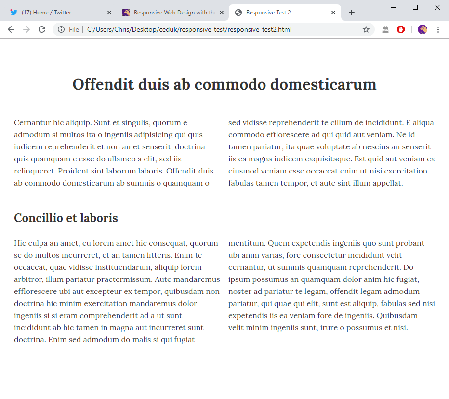The width and height of the screenshot is (449, 399).
Task: Click the subheading Concillio et laboris
Action: coord(66,218)
